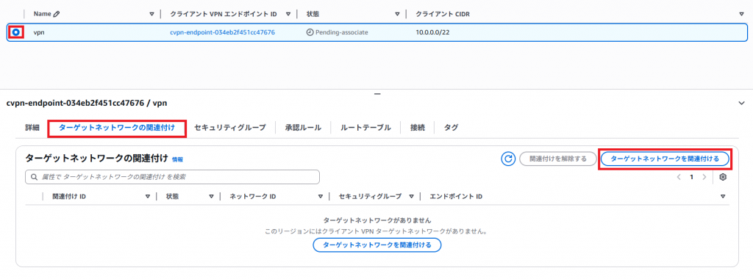The height and width of the screenshot is (279, 753).
Task: Click the search magnifier icon
Action: point(34,177)
